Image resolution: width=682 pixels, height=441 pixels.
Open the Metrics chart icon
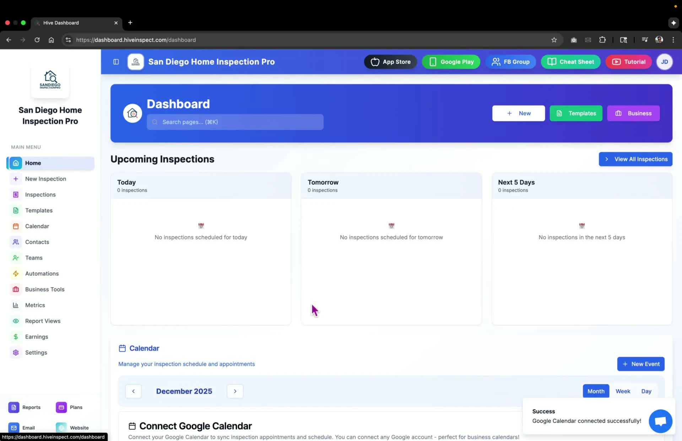point(16,305)
